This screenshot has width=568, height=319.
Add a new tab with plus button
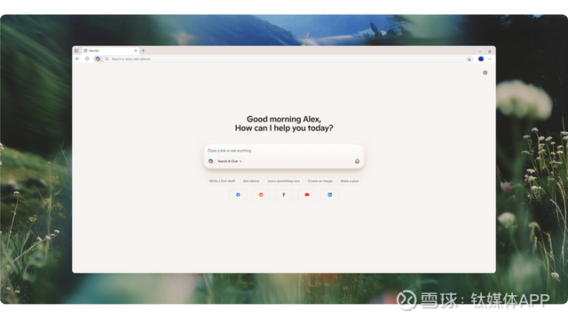(x=143, y=51)
